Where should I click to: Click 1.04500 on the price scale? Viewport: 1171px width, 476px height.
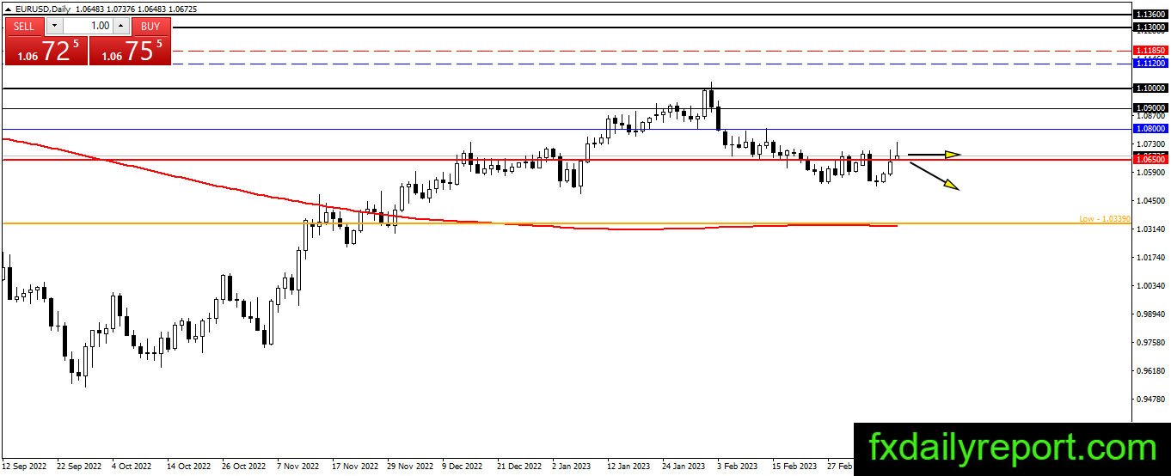[1150, 200]
